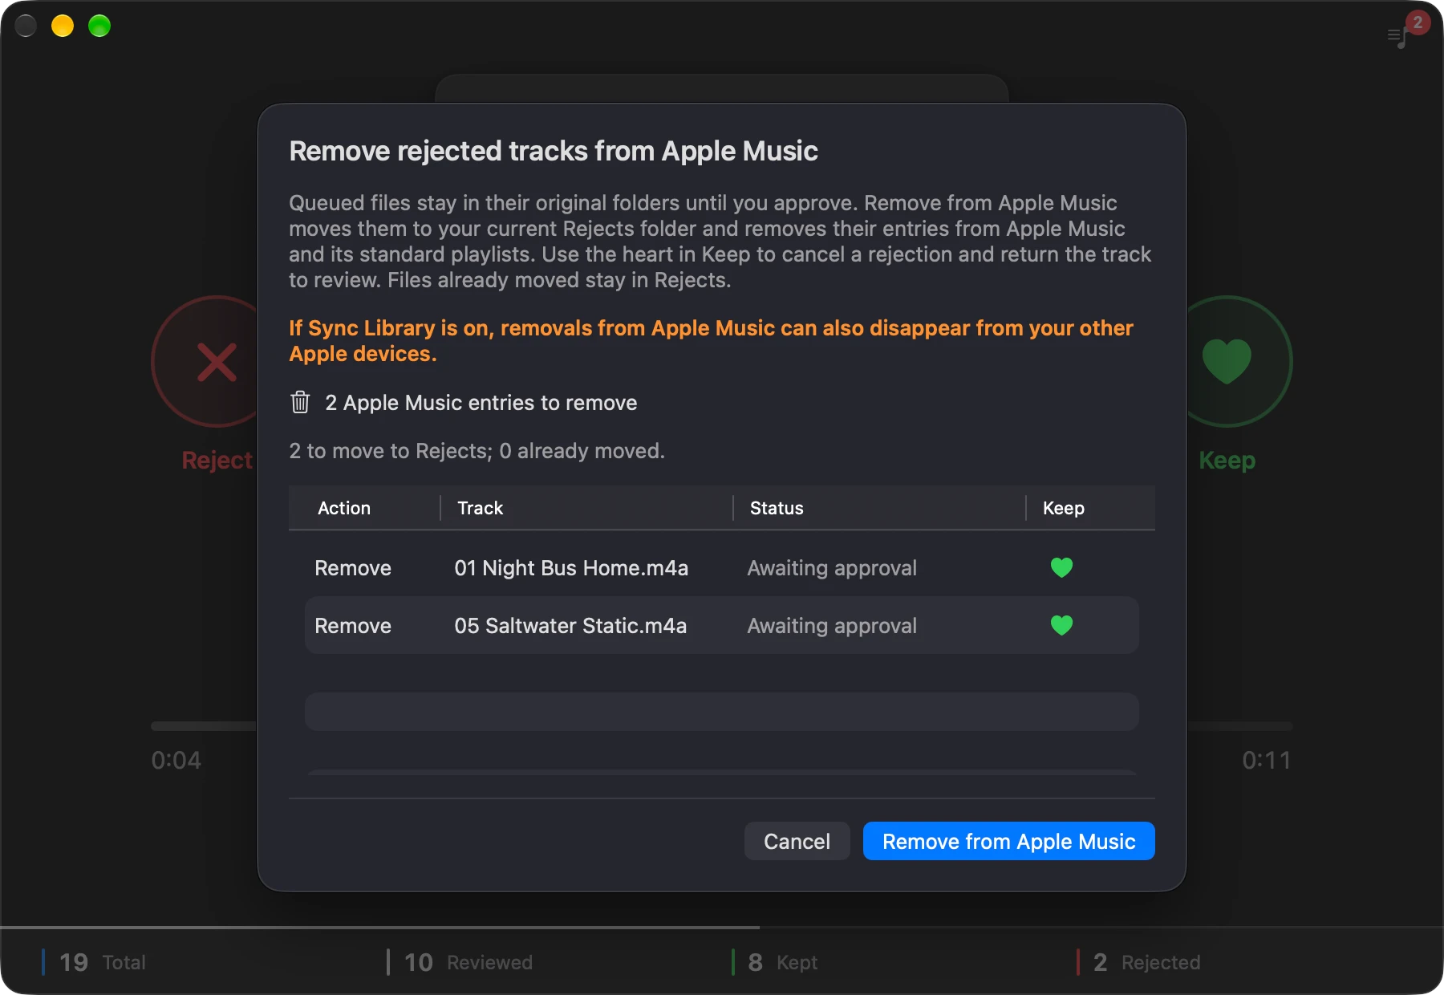Click Awaiting approval status for Night Bus Home
The height and width of the screenshot is (995, 1444).
pos(832,568)
